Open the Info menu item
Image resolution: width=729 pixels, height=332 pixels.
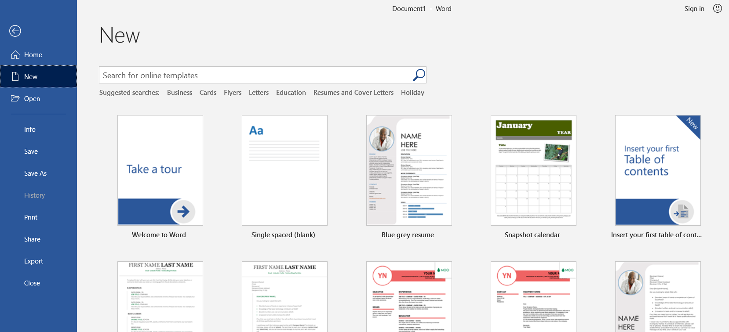tap(30, 129)
